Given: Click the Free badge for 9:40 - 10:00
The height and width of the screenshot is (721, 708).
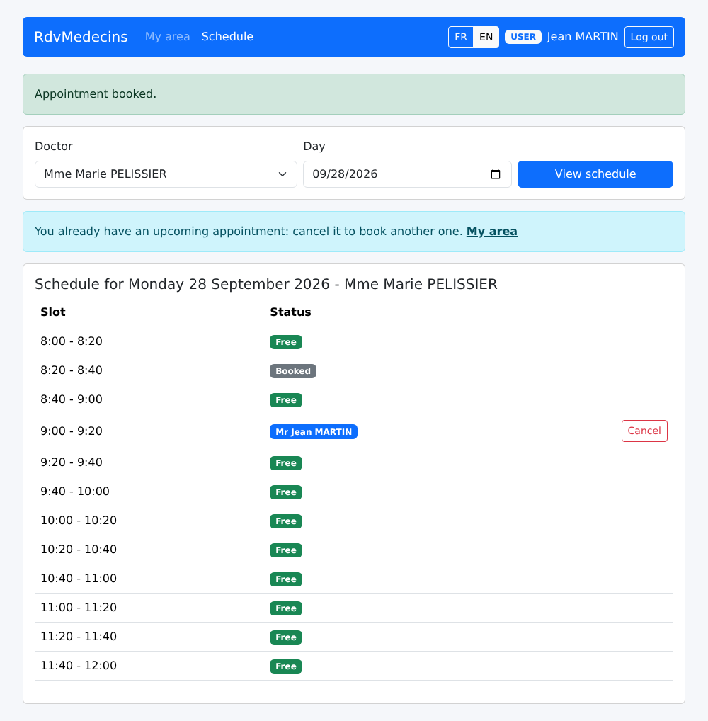Looking at the screenshot, I should 286,492.
